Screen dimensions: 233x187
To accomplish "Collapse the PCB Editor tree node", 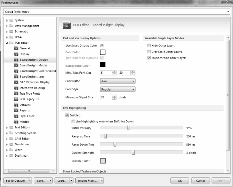I will (x=7, y=43).
